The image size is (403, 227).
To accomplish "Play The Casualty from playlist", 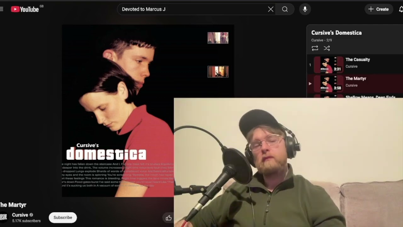I will pyautogui.click(x=355, y=65).
